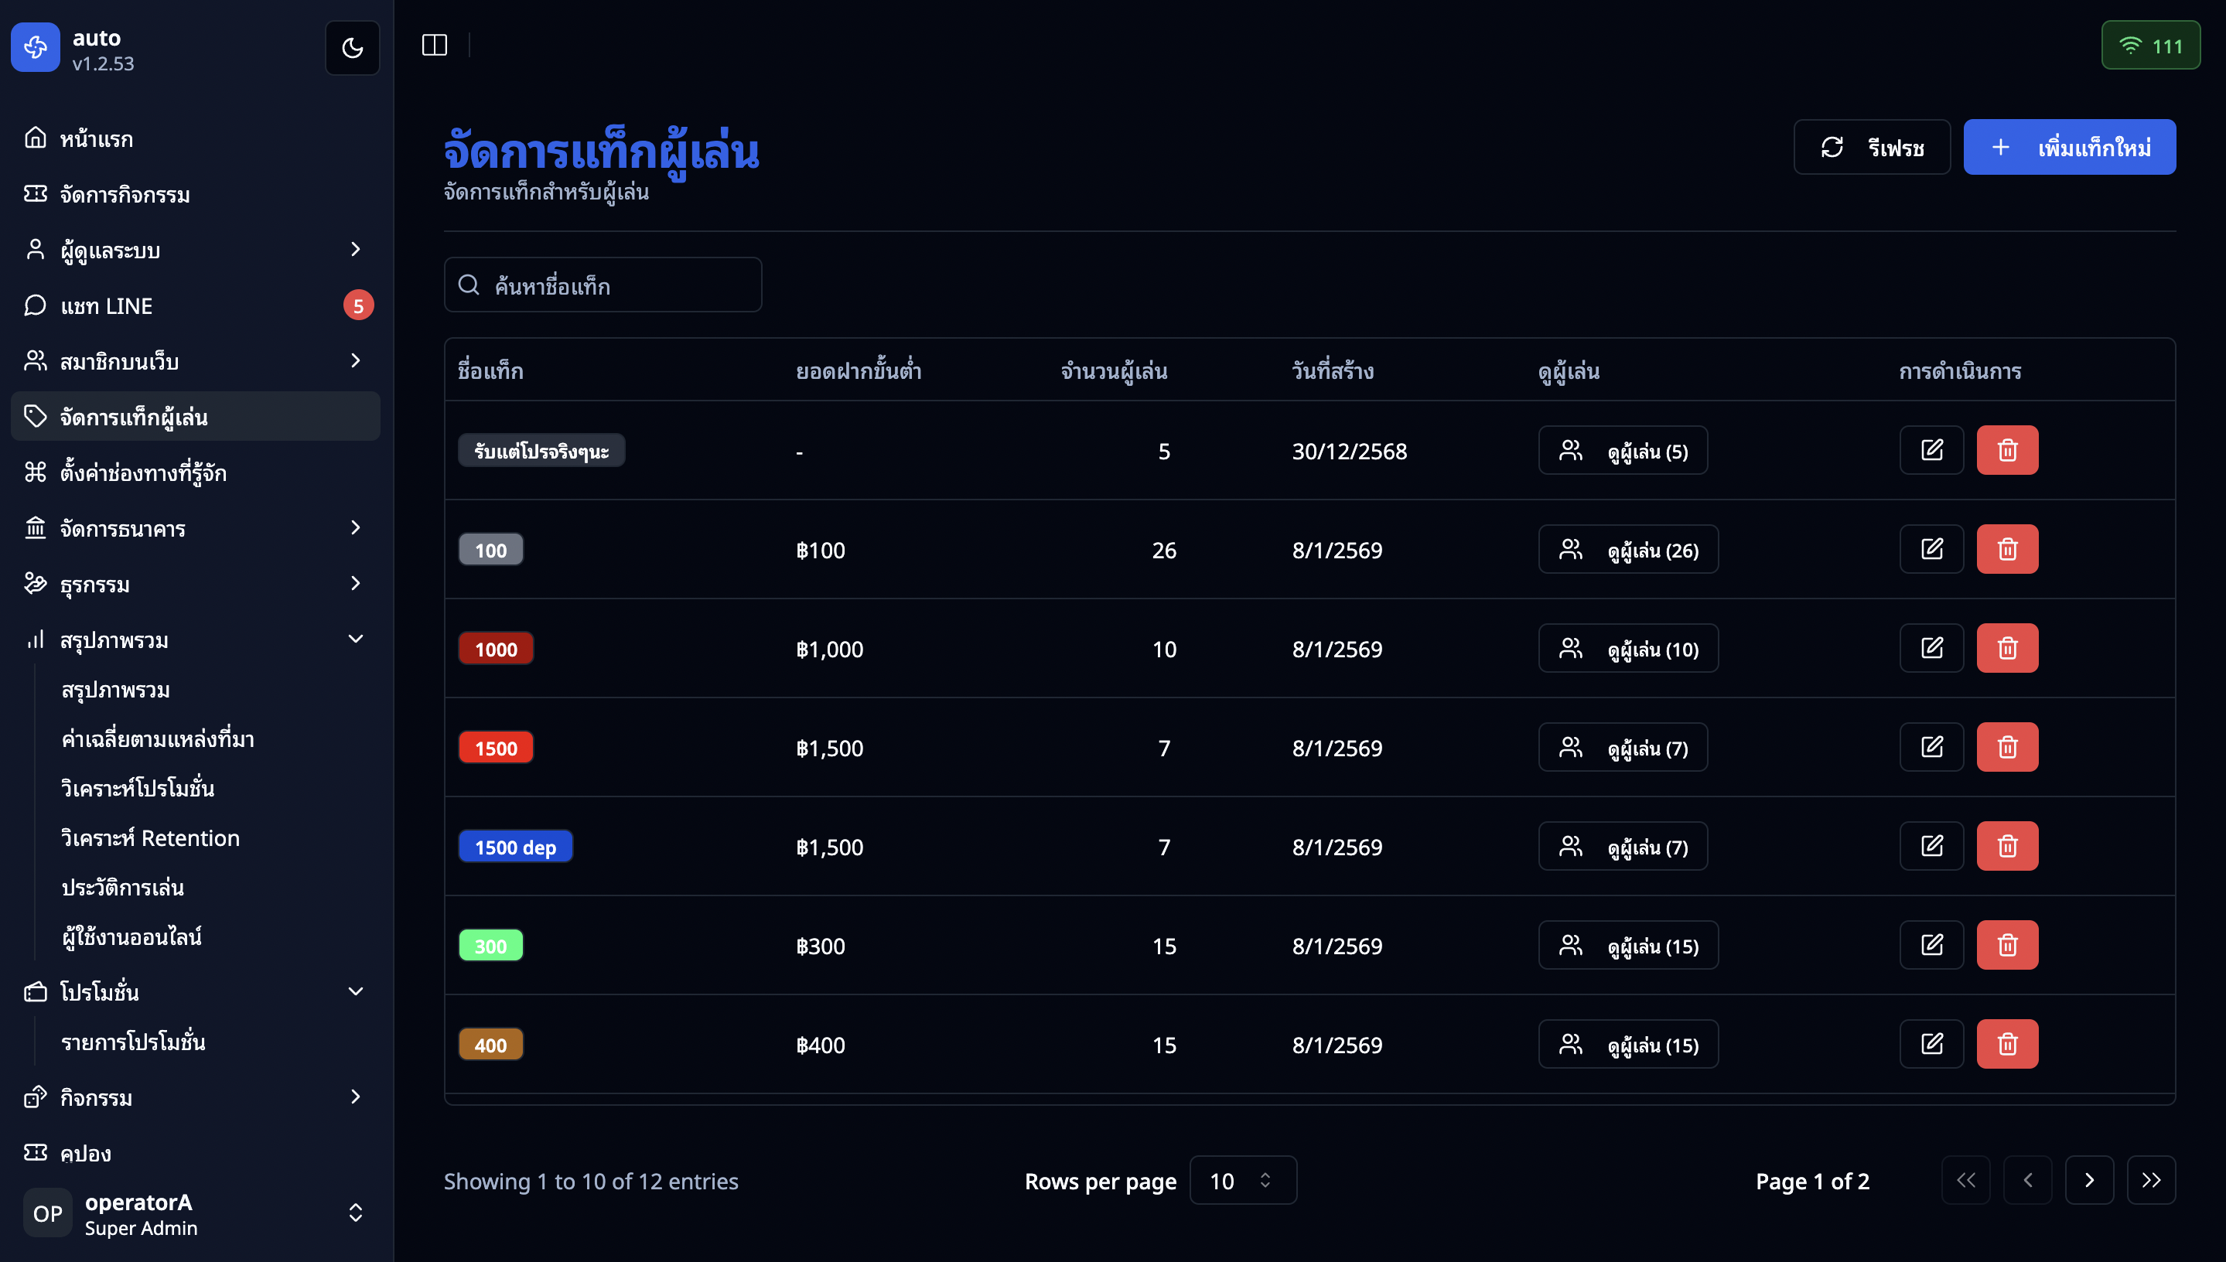Edit the "1500 dep" tag pencil icon

pos(1931,845)
